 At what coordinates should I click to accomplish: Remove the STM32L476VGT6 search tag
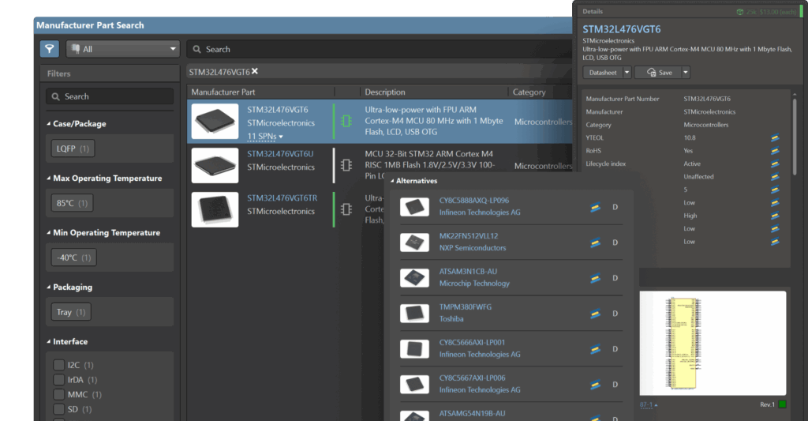click(x=255, y=72)
